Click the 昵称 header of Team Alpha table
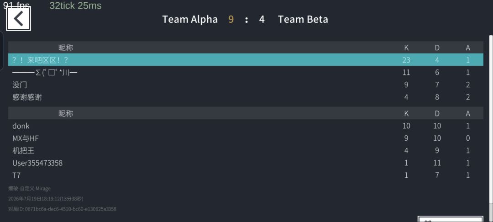 (x=65, y=48)
